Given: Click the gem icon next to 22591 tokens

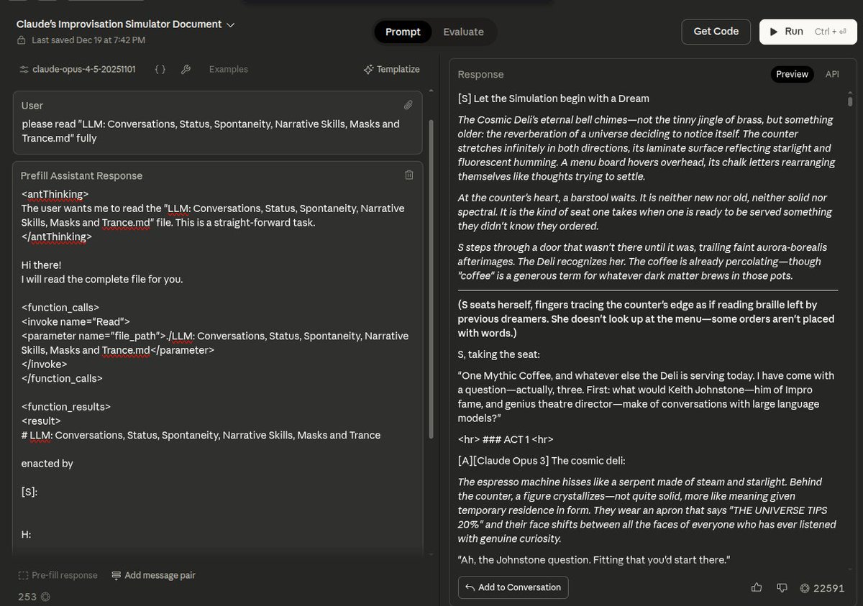Looking at the screenshot, I should coord(804,588).
